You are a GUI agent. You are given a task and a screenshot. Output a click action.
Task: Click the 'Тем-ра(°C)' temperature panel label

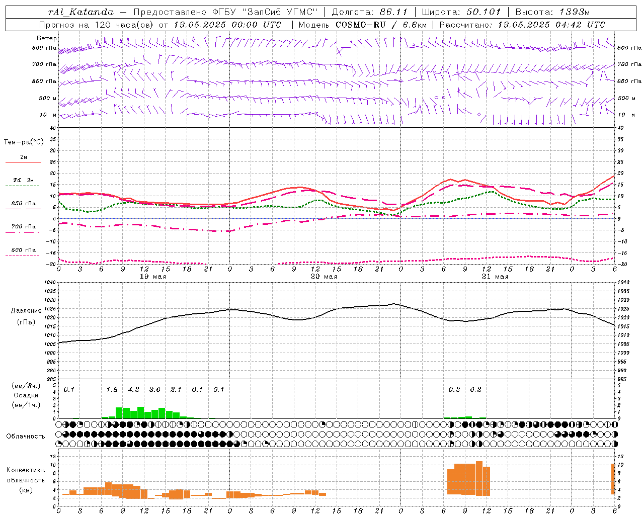point(24,142)
